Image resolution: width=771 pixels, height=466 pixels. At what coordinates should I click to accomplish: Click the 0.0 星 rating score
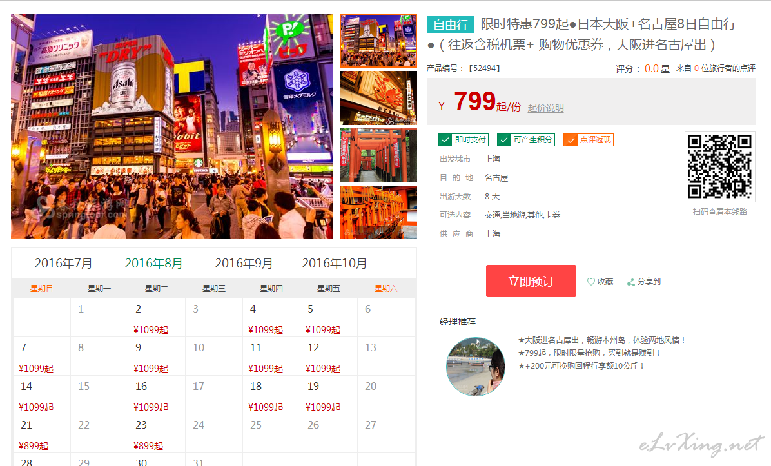point(657,69)
